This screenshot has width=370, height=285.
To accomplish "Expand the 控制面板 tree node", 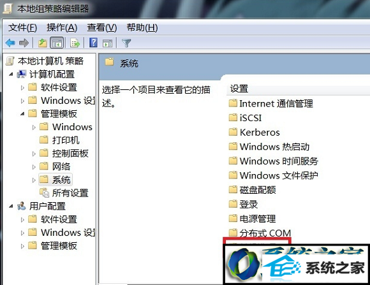I will click(x=34, y=154).
